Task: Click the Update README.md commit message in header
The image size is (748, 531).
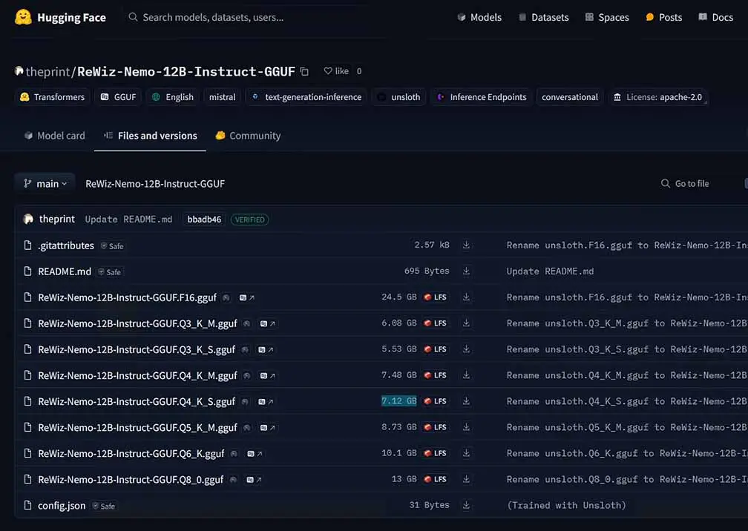Action: tap(128, 220)
